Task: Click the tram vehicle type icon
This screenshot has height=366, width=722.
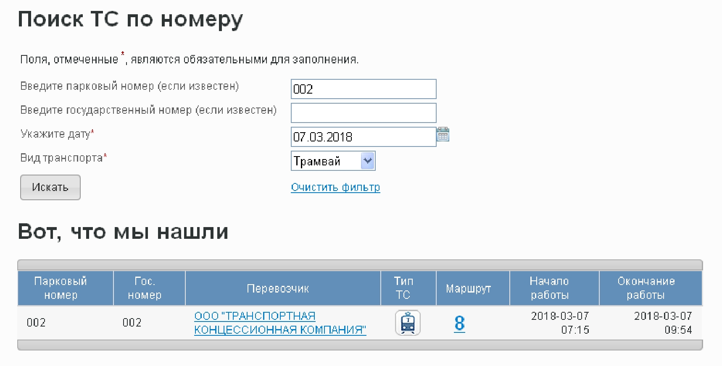Action: [x=408, y=323]
